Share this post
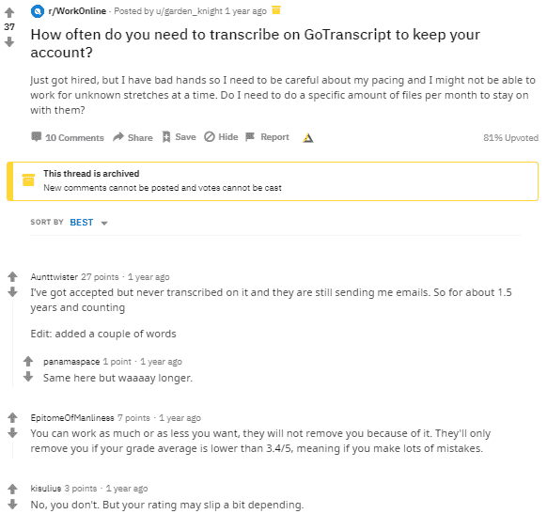547x514 pixels. 133,137
